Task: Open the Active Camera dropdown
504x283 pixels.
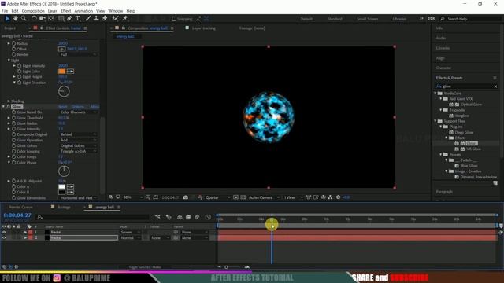Action: point(264,197)
